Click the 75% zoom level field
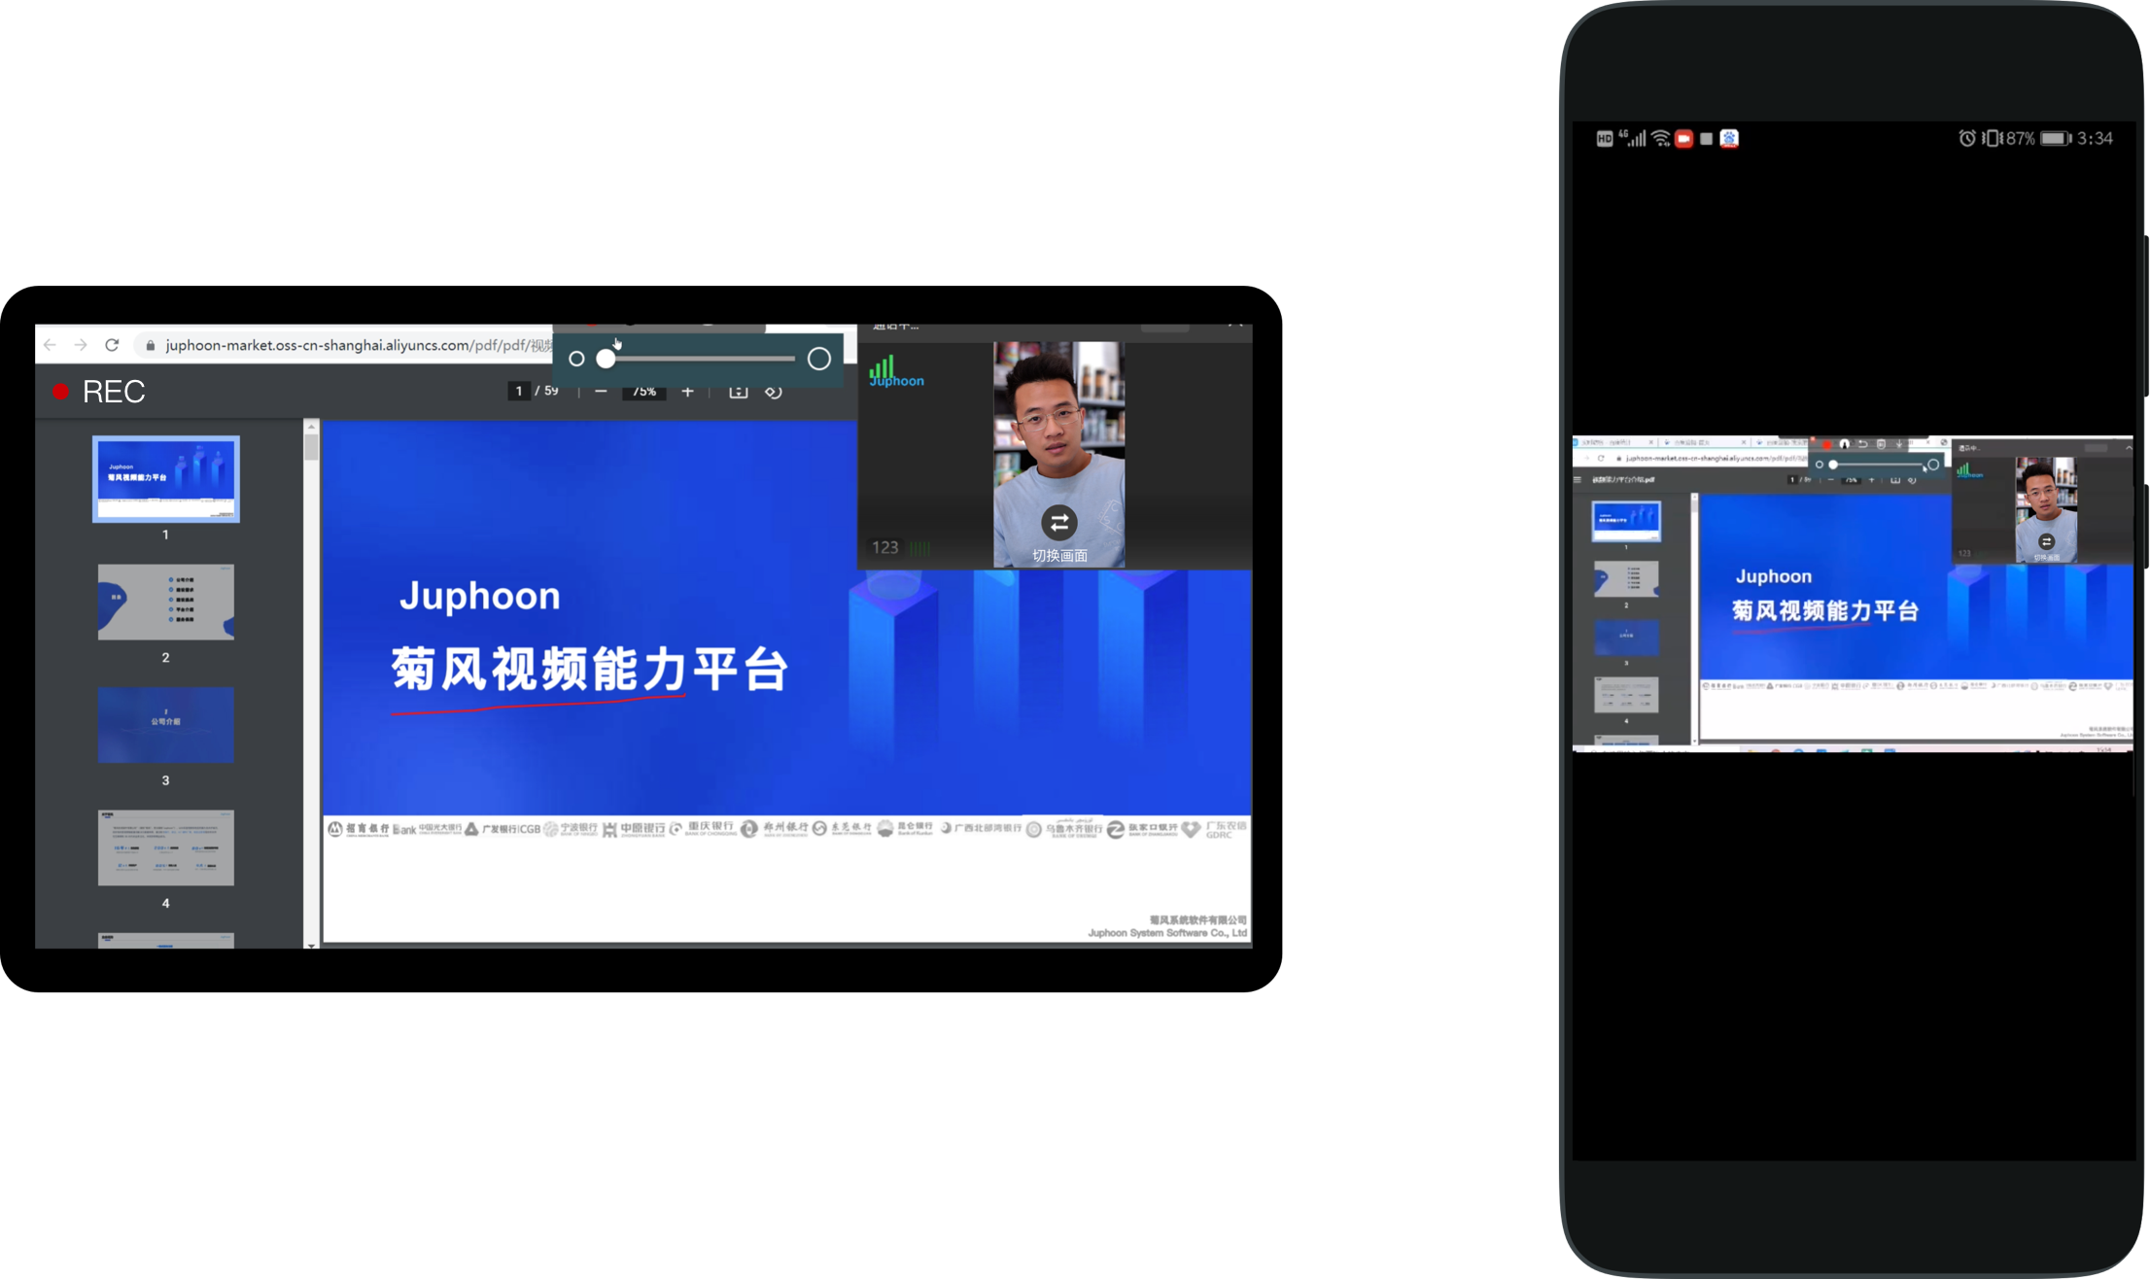The height and width of the screenshot is (1279, 2150). (x=643, y=392)
